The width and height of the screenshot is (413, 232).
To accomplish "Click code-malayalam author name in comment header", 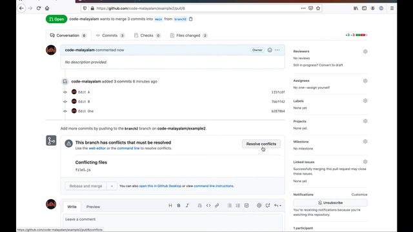I will click(x=80, y=50).
